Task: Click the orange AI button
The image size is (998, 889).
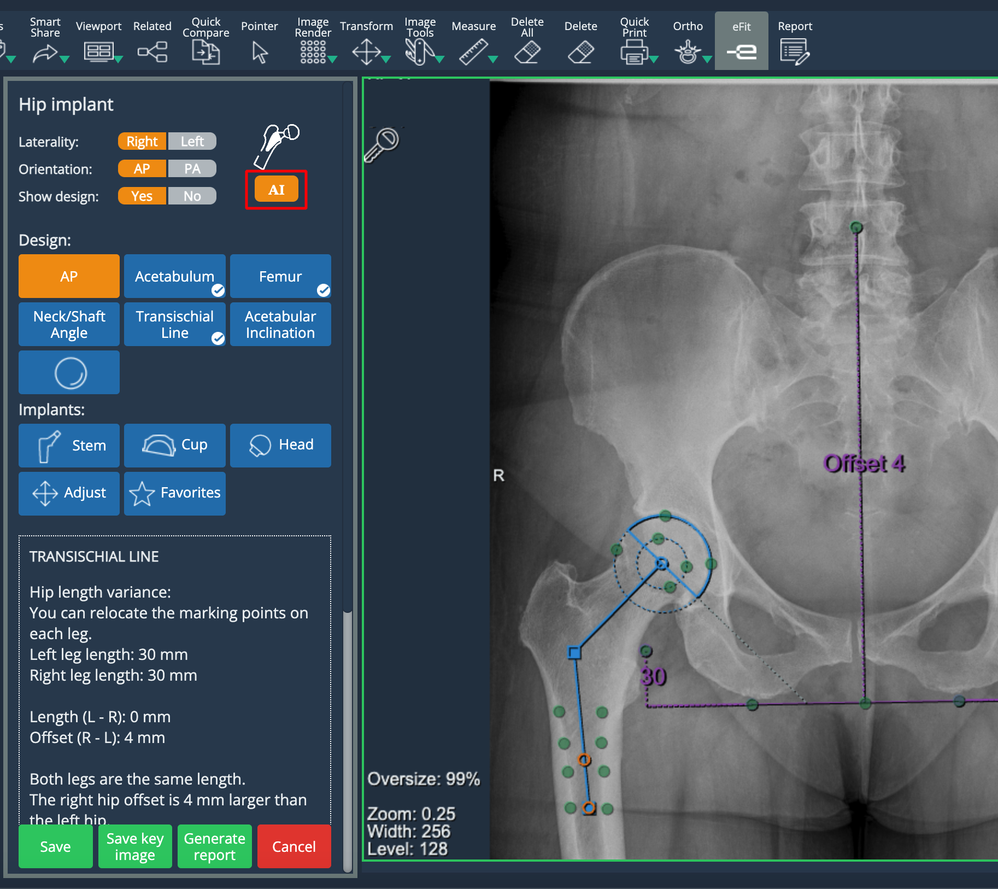Action: click(277, 190)
